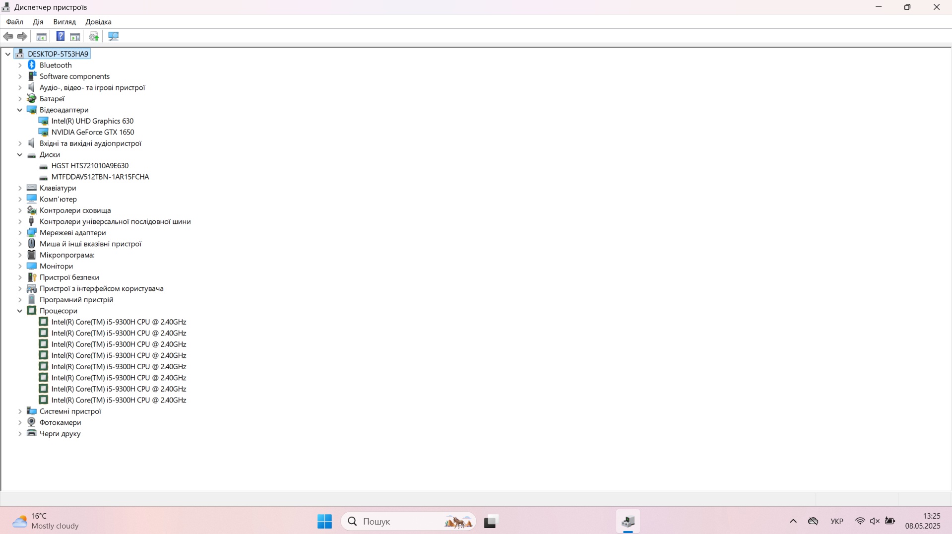Show hidden tray icons with the chevron
952x534 pixels.
point(793,521)
